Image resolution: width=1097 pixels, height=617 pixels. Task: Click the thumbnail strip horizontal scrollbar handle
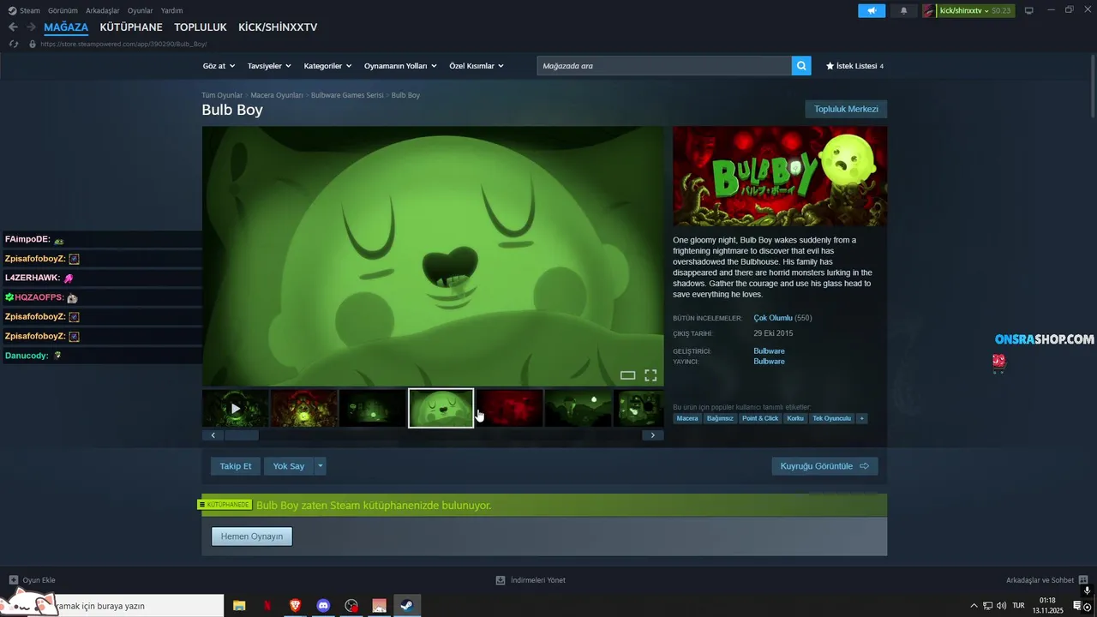(x=242, y=435)
